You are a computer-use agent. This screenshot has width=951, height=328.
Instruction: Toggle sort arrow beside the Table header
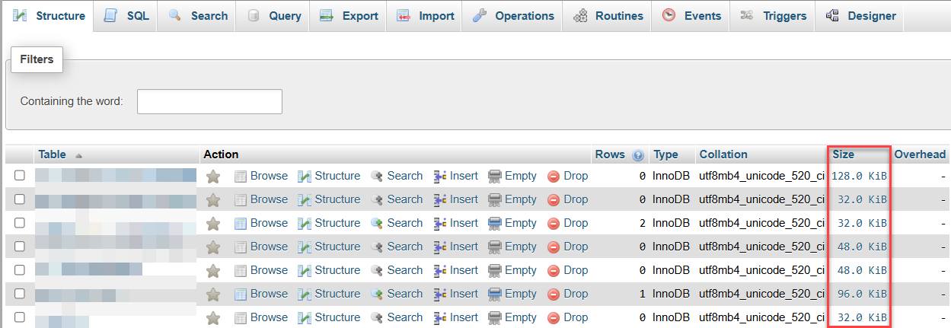pos(78,155)
